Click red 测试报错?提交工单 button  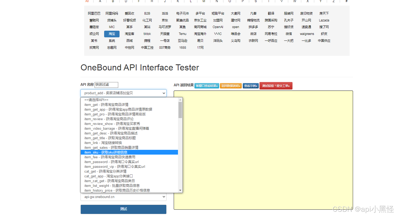click(x=276, y=86)
